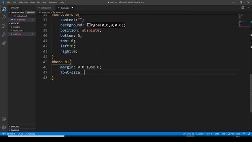Open the Help menu
252x142 pixels.
[x=62, y=2]
